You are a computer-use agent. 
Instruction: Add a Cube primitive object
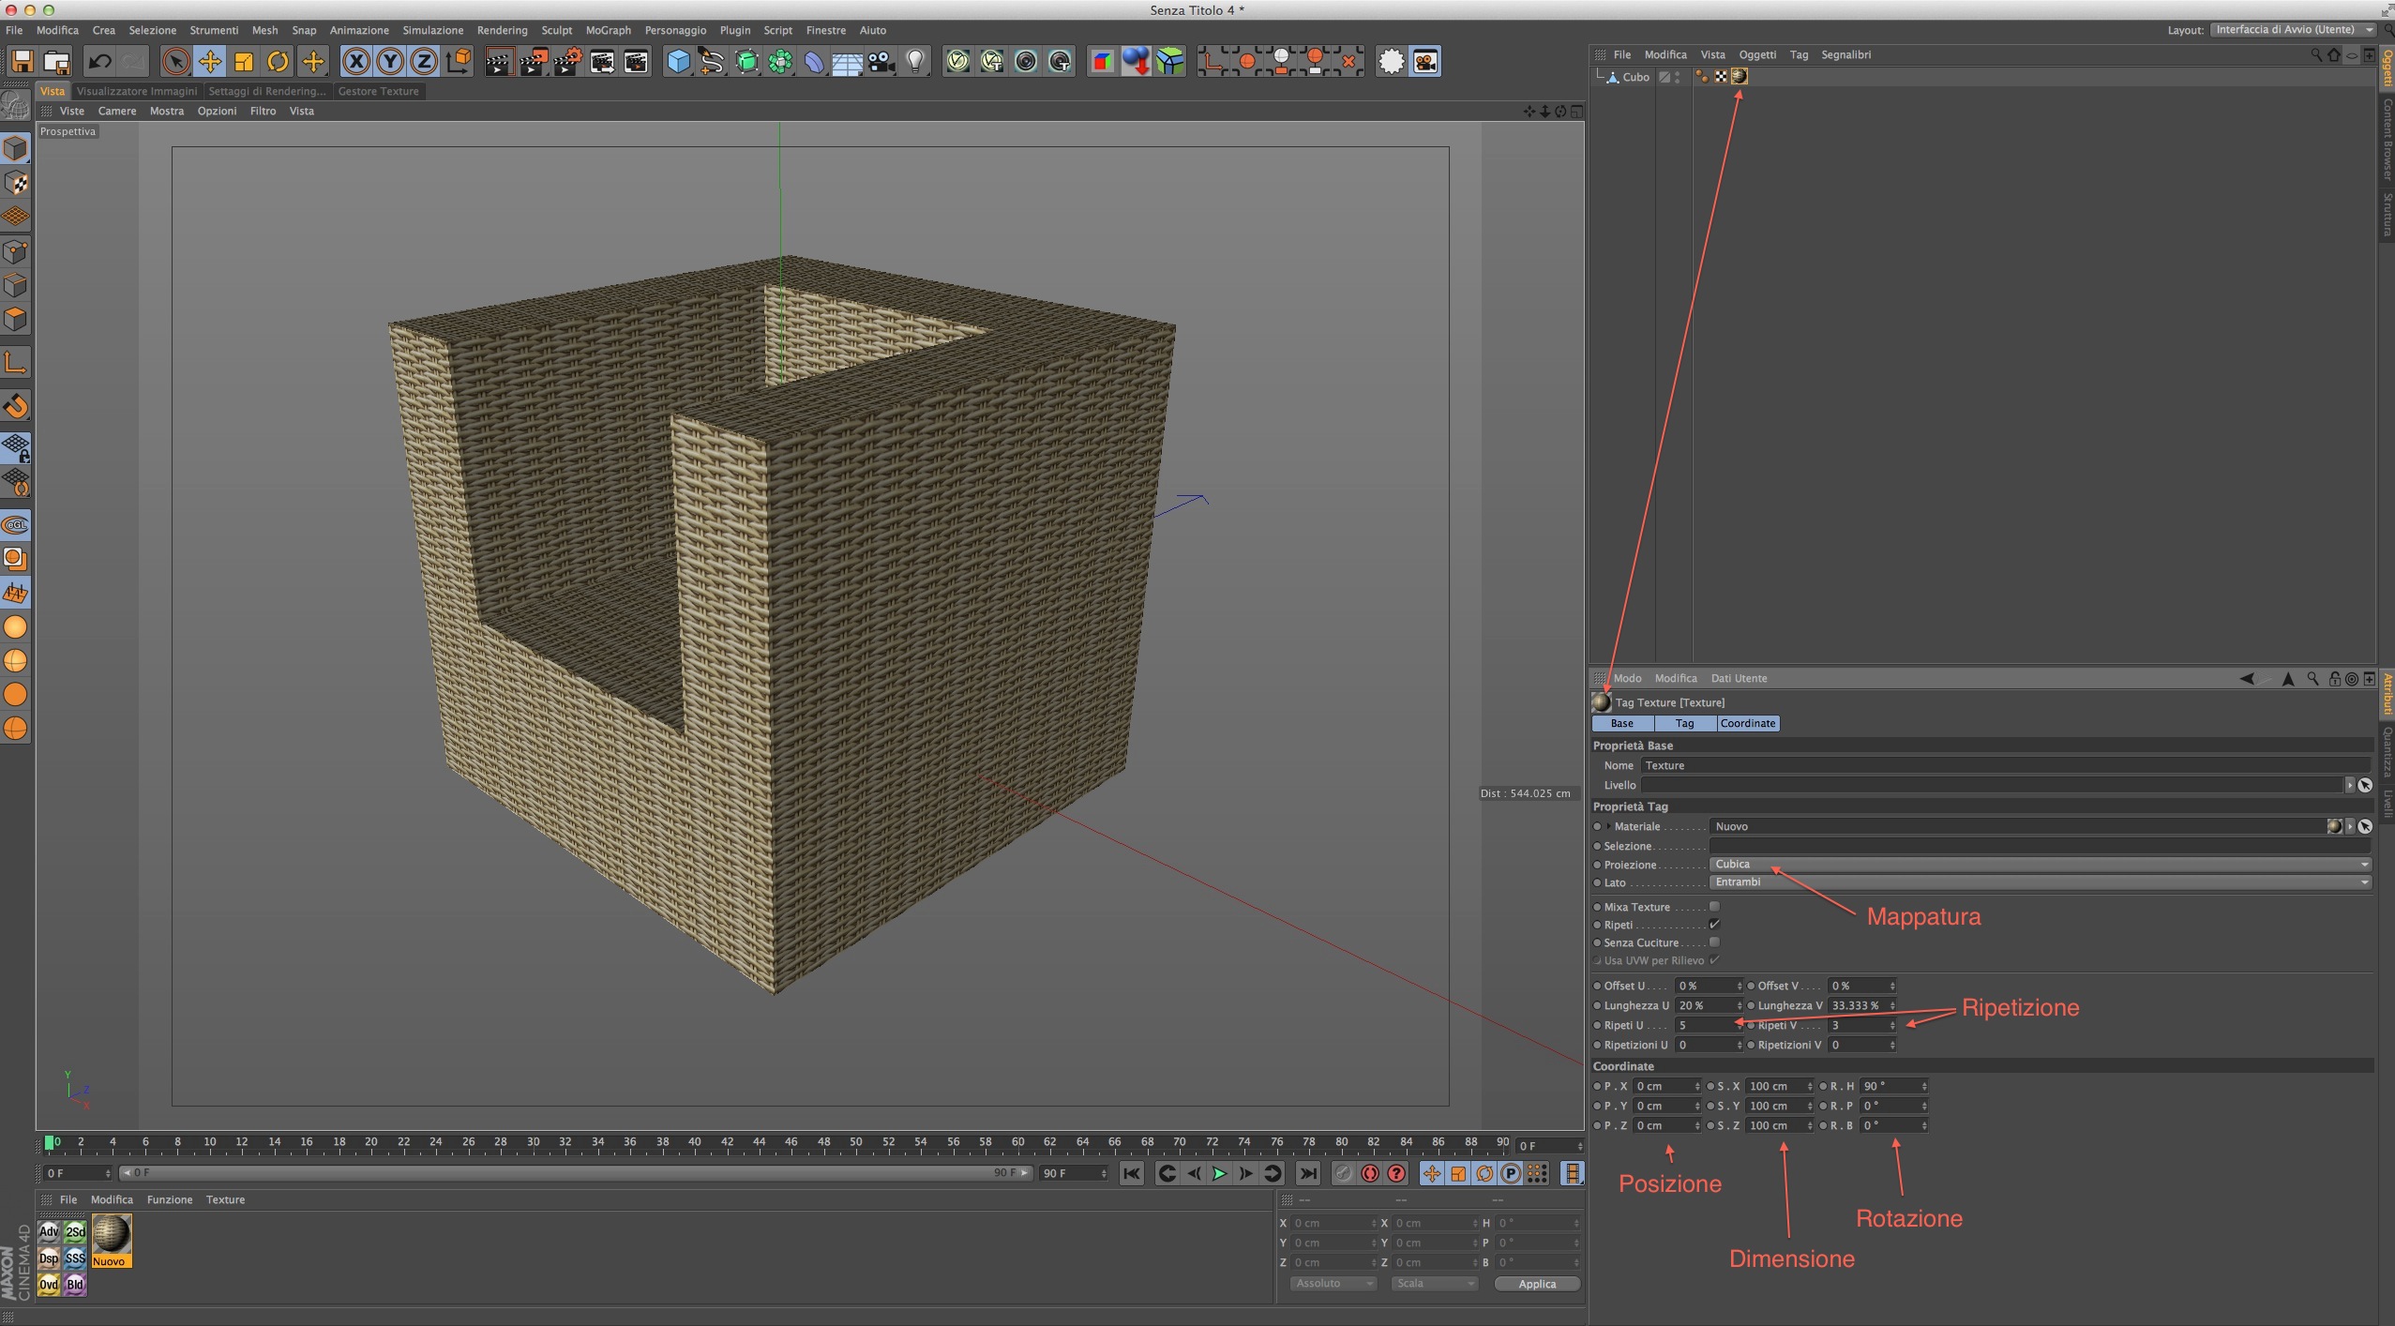pos(678,62)
